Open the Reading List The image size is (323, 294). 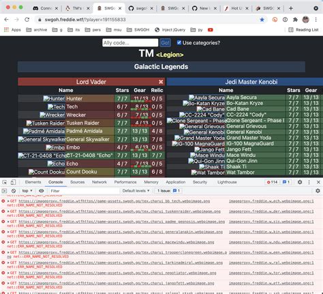303,30
